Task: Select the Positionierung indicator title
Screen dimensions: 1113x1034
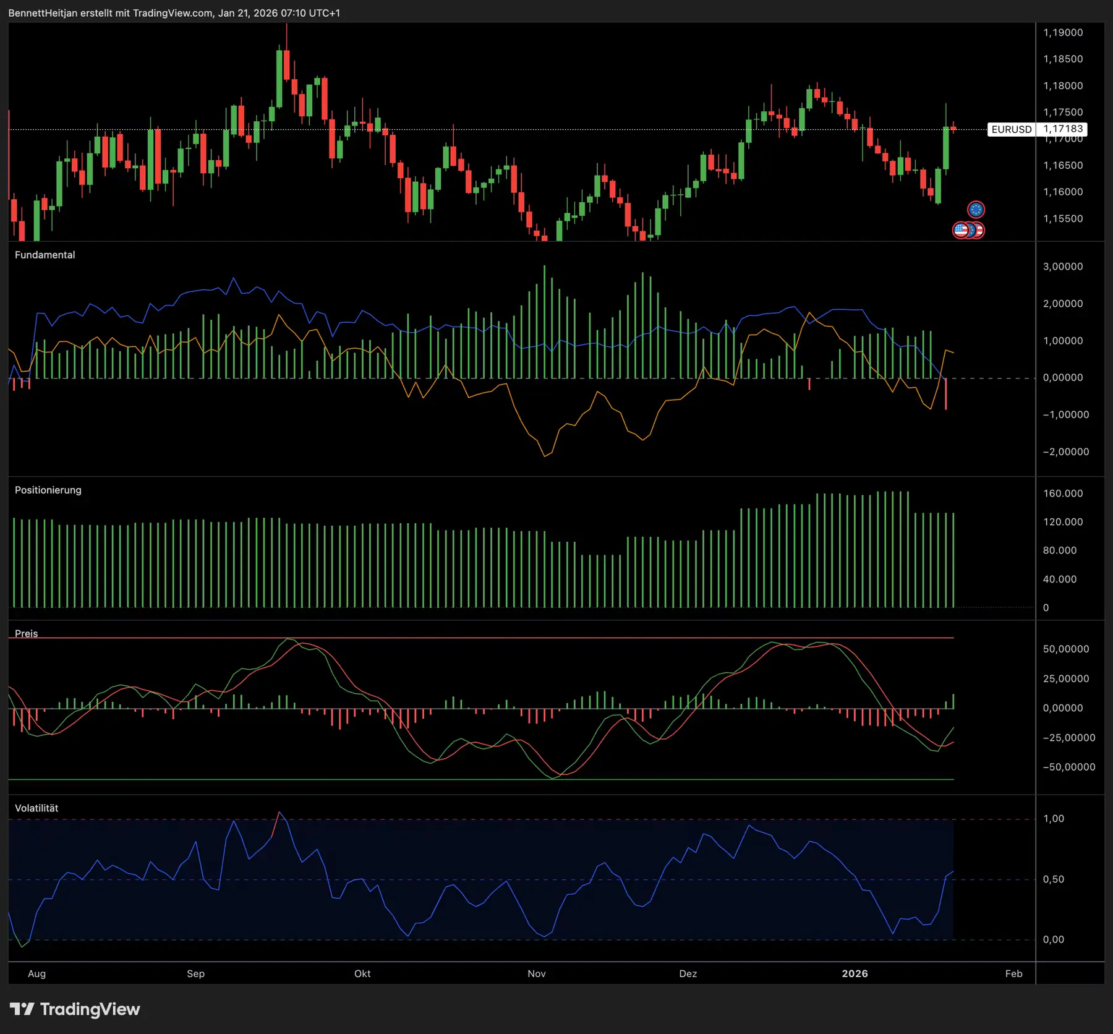Action: pos(48,490)
